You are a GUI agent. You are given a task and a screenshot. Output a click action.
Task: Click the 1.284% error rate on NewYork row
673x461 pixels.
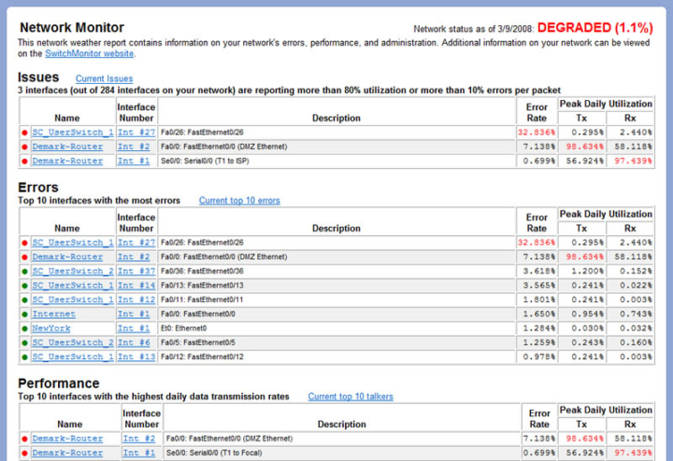[x=538, y=328]
